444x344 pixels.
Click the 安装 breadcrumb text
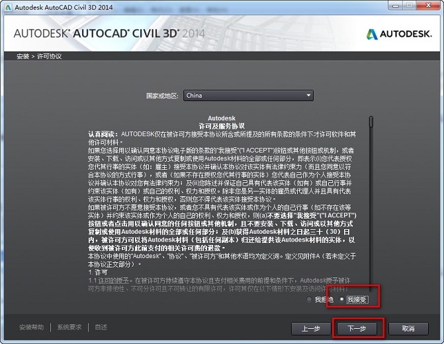pyautogui.click(x=23, y=56)
